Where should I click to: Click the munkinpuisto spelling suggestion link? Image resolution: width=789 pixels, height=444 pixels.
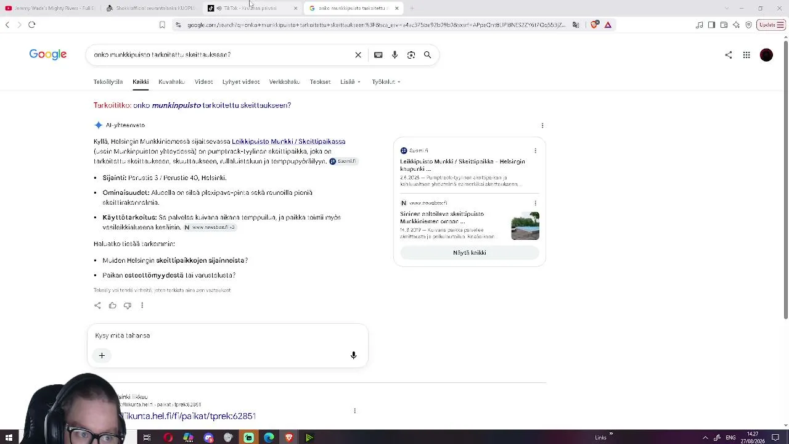tap(212, 105)
